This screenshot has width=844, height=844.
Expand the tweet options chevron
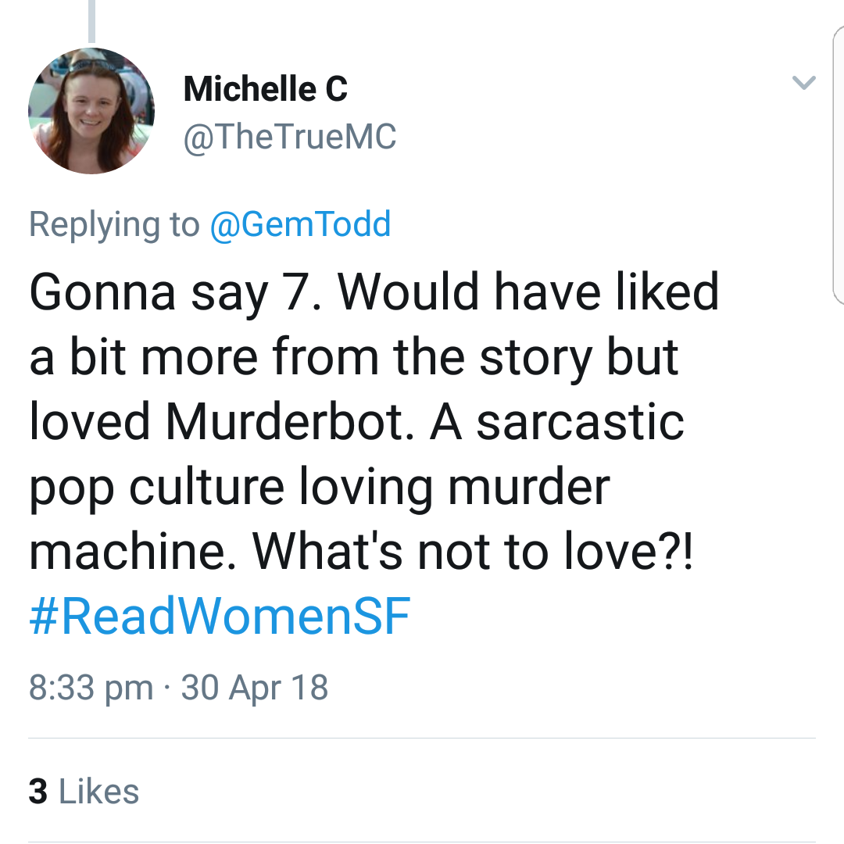coord(803,83)
